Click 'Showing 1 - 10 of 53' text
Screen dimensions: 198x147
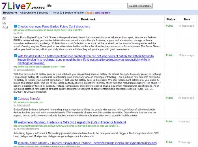pyautogui.click(x=50, y=13)
